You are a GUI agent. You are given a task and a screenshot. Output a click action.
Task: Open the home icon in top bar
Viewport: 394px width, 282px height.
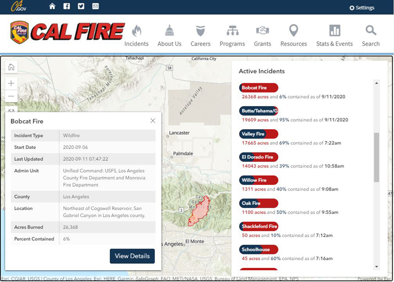[x=52, y=6]
